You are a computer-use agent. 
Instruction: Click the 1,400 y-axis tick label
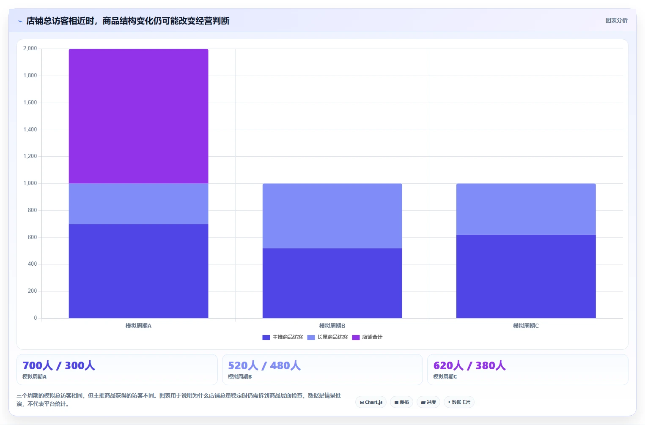(30, 130)
